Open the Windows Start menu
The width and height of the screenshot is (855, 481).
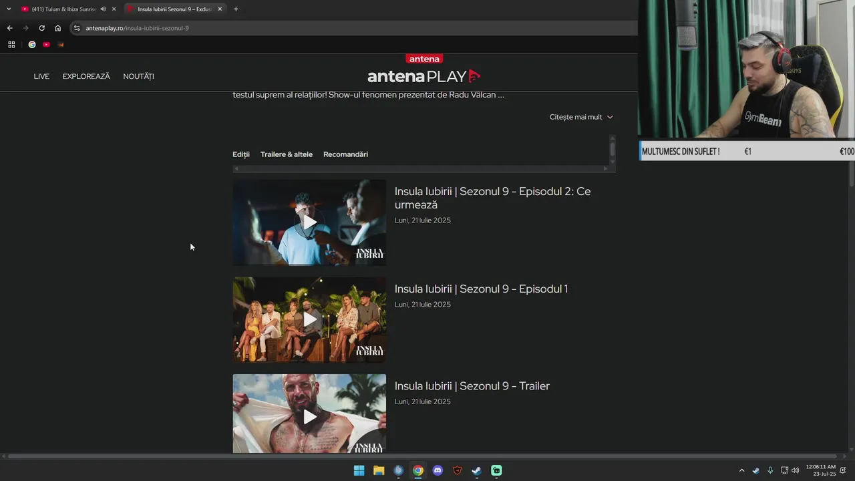[x=359, y=470]
